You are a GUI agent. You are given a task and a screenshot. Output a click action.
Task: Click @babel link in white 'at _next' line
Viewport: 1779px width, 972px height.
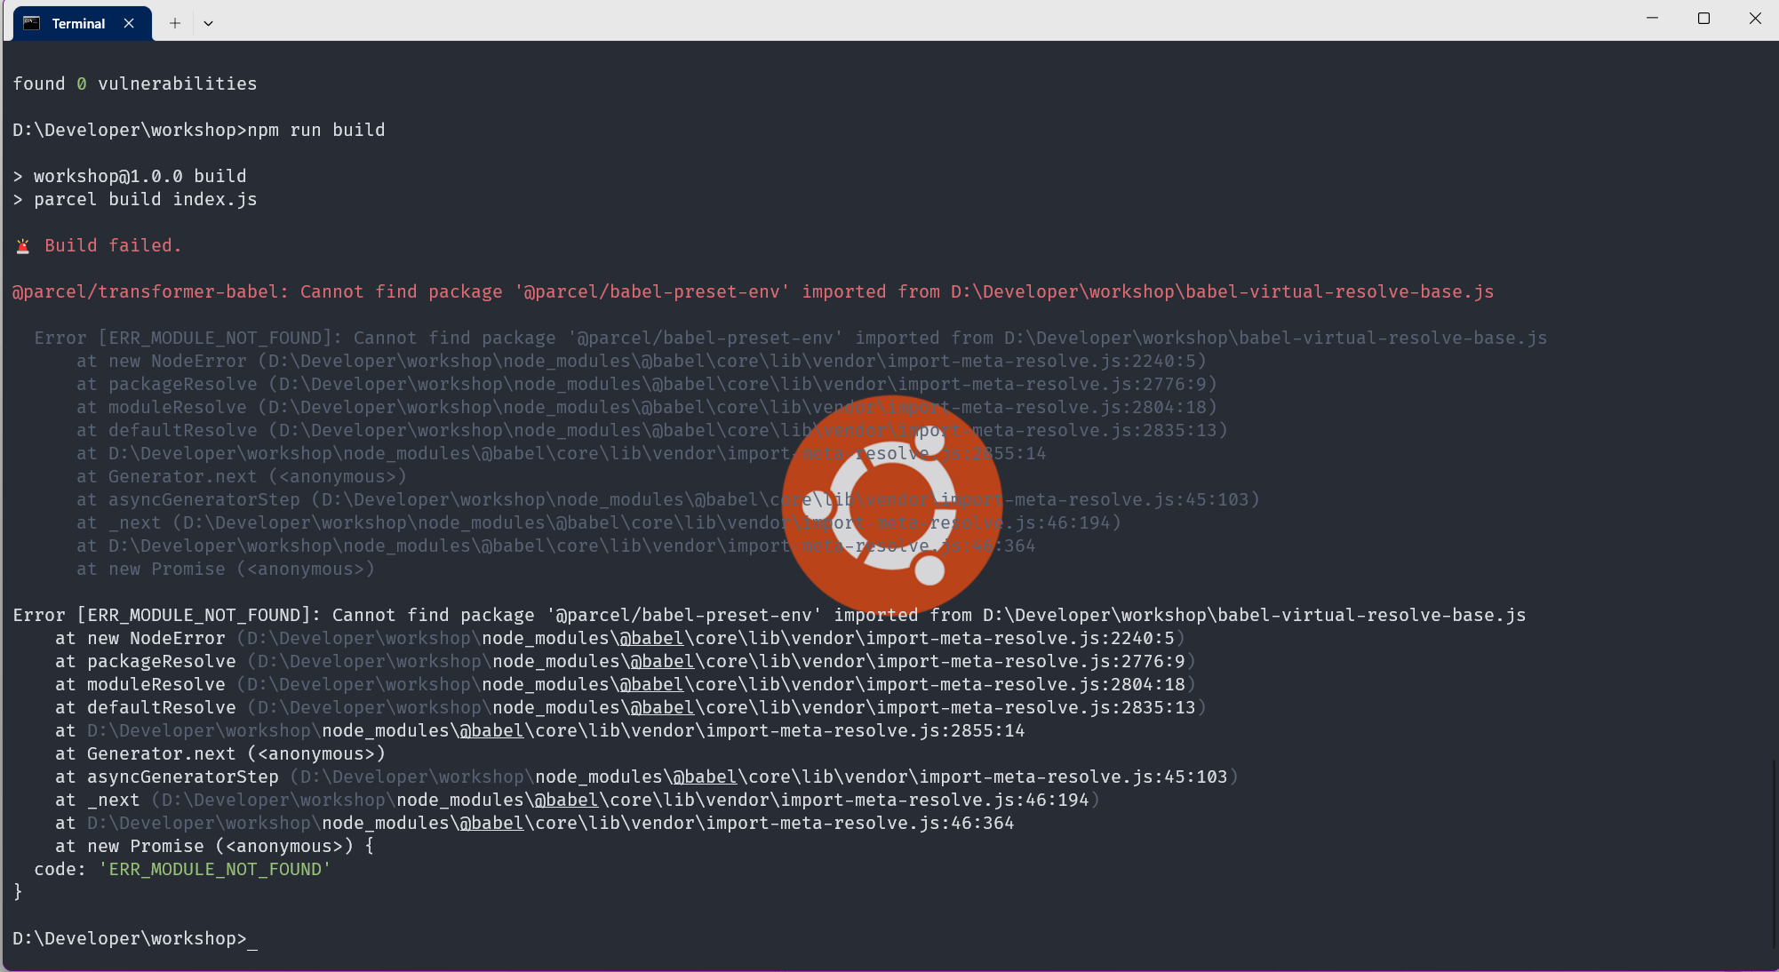click(566, 800)
